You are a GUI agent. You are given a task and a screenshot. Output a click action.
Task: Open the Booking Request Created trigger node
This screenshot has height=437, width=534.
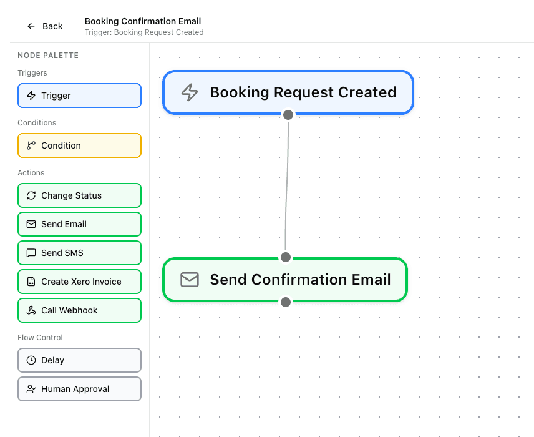click(287, 92)
